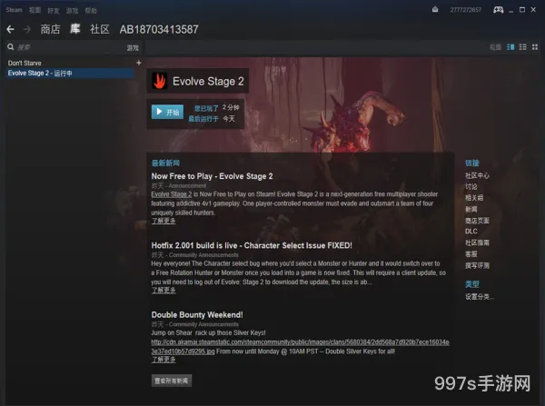Open the 好友 menu
Image resolution: width=545 pixels, height=406 pixels.
[x=54, y=10]
